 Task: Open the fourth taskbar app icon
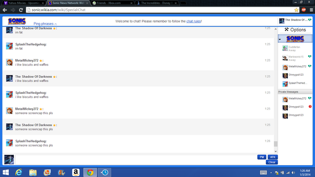(x=62, y=173)
